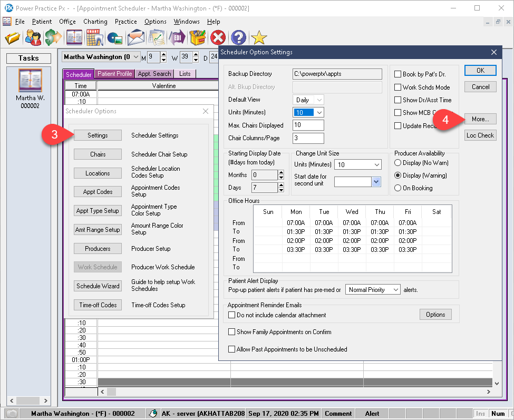Toggle the Update Rec checkbox

pyautogui.click(x=397, y=126)
